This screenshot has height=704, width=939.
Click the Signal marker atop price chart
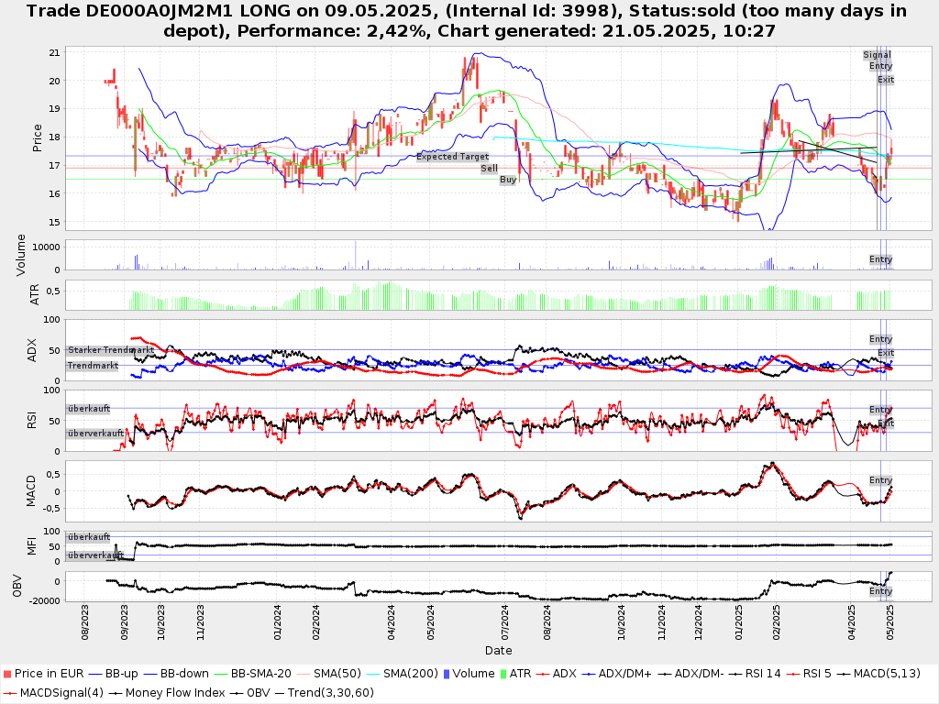(877, 55)
